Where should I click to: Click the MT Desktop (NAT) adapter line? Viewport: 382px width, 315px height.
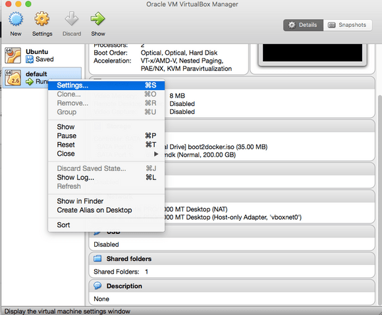coord(196,209)
